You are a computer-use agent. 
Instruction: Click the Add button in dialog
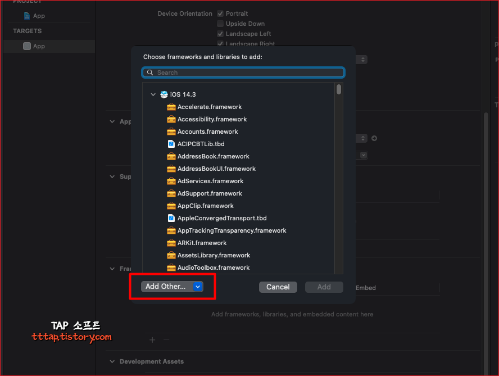pyautogui.click(x=324, y=287)
